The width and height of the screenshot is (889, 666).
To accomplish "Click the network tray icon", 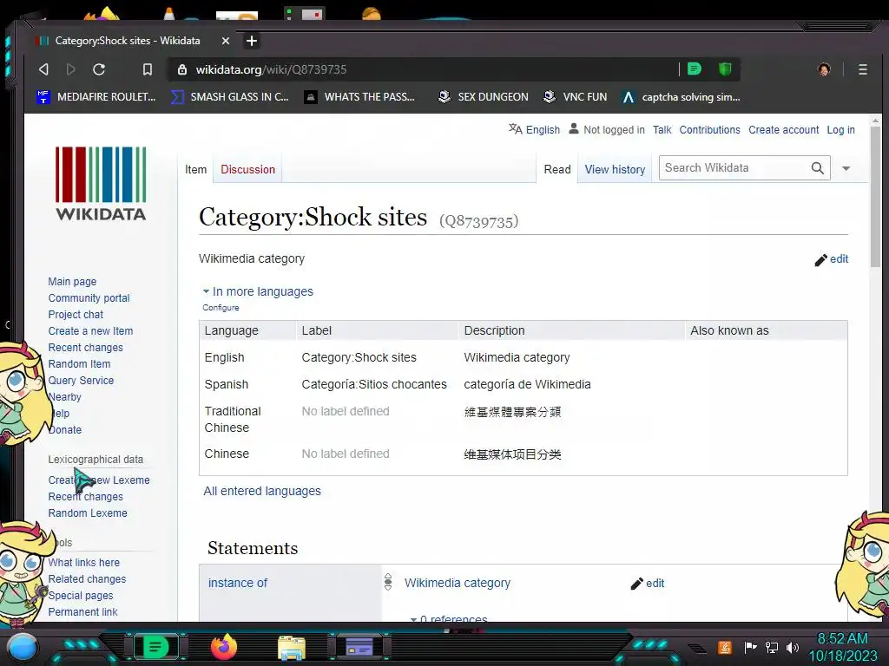I will [x=771, y=647].
